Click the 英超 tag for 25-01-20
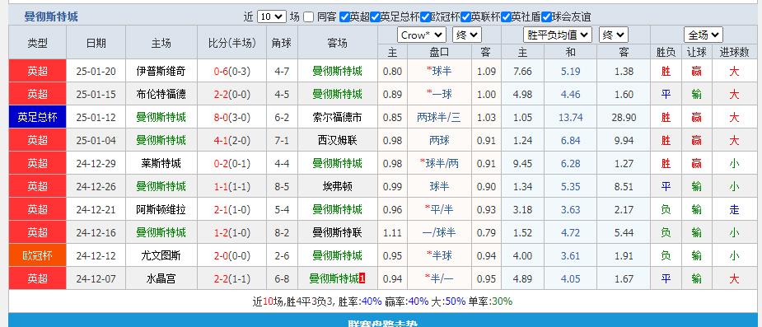 (37, 72)
